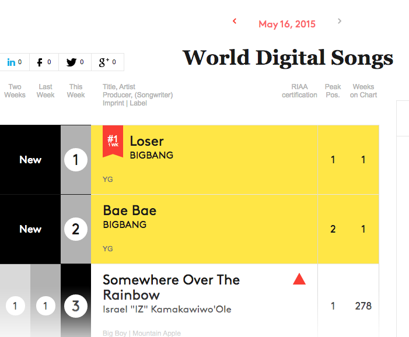Select rank 3 circle in This Week column
The width and height of the screenshot is (409, 337).
coord(76,306)
